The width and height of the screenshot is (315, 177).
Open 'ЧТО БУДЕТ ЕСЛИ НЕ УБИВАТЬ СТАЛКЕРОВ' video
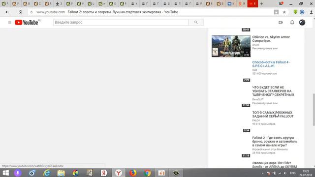(x=273, y=91)
